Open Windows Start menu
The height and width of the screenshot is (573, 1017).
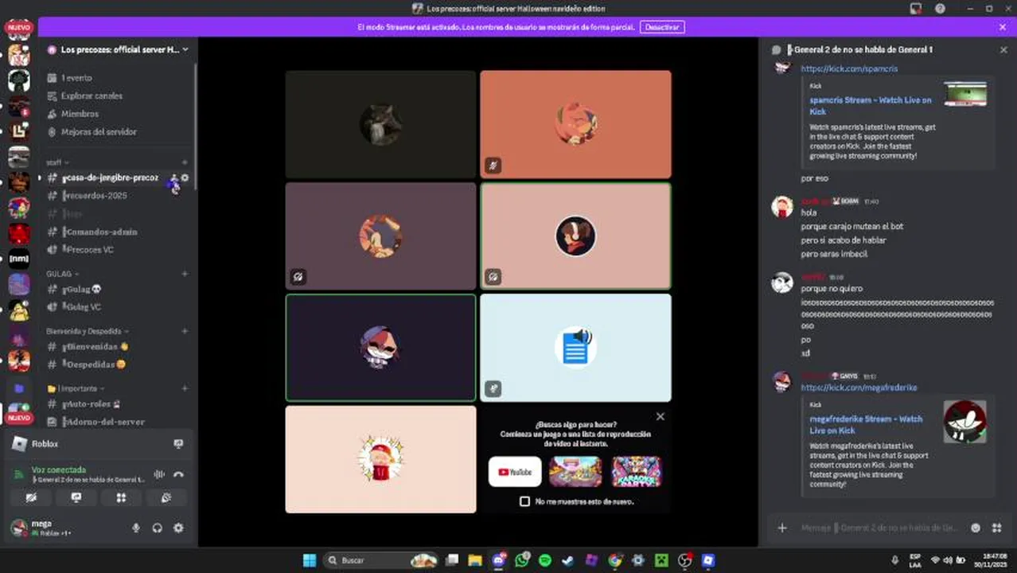pyautogui.click(x=310, y=560)
